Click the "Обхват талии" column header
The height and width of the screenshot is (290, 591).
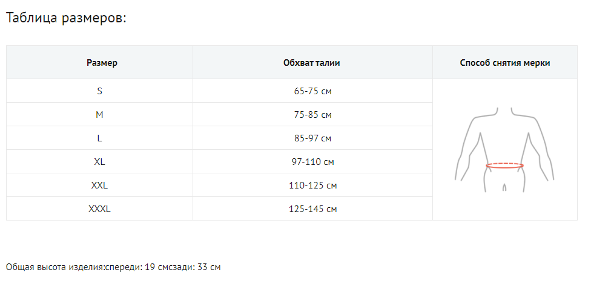click(x=311, y=63)
